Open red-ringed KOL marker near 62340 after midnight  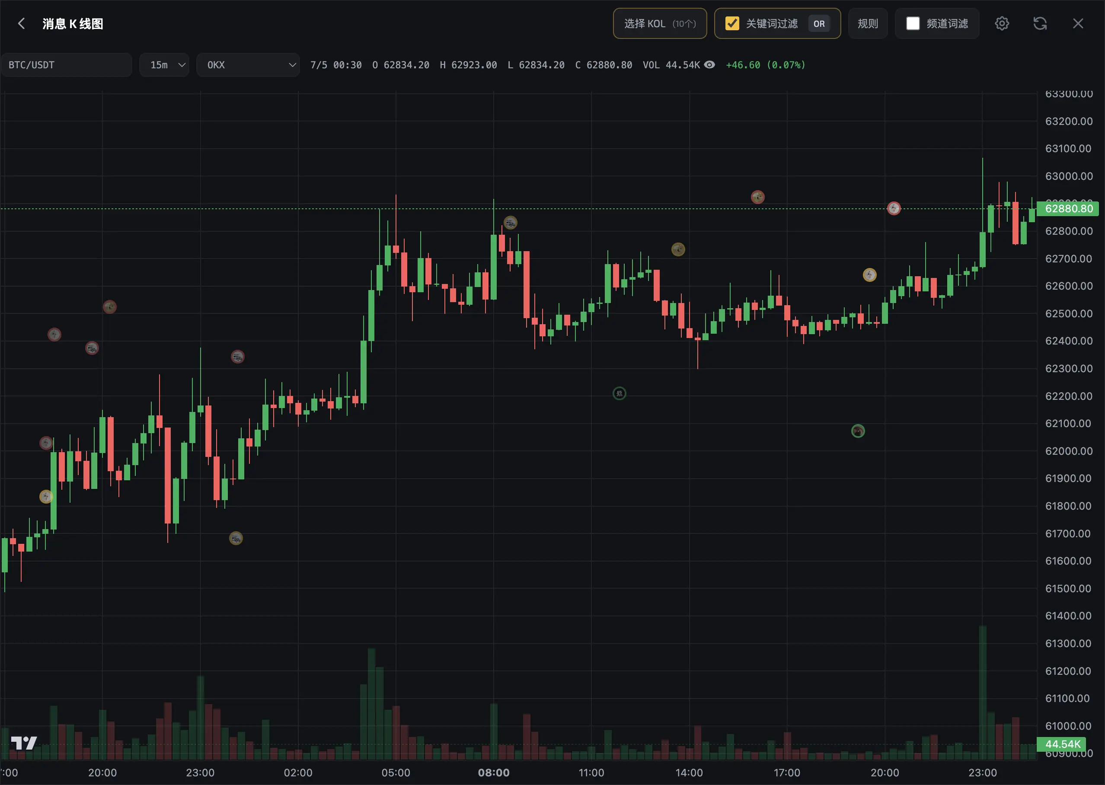pyautogui.click(x=237, y=357)
